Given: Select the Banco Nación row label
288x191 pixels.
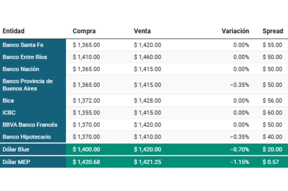Looking at the screenshot, I should (x=21, y=69).
